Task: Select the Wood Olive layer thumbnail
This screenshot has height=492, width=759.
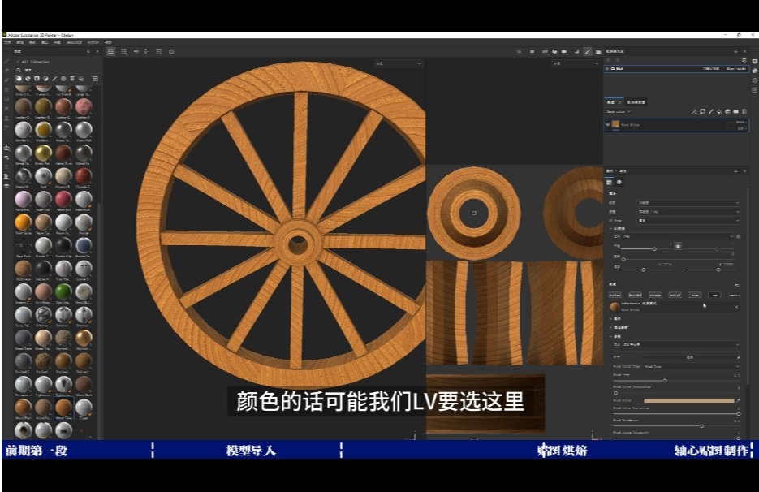Action: (615, 123)
